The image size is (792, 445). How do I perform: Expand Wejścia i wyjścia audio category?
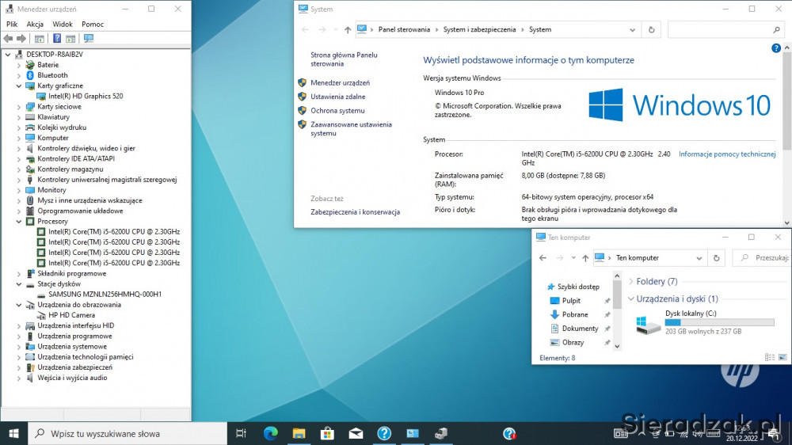coord(19,378)
